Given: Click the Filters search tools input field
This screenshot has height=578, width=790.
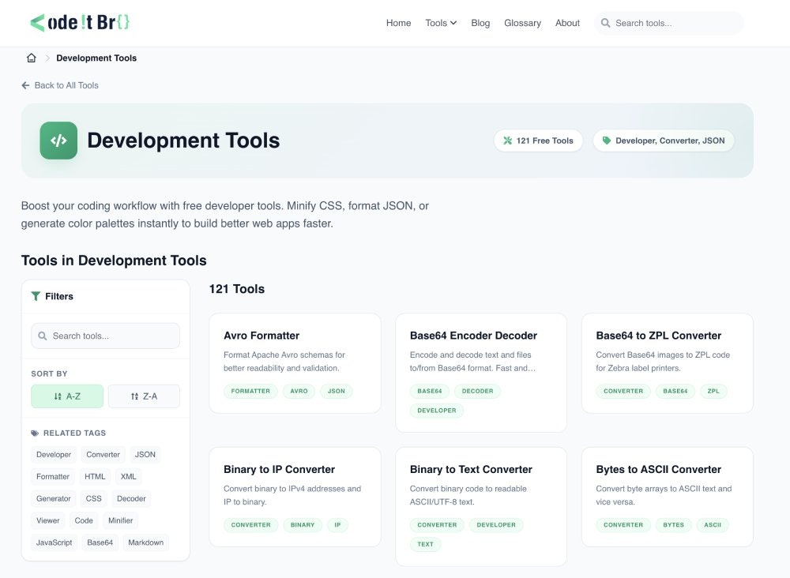Looking at the screenshot, I should [105, 336].
